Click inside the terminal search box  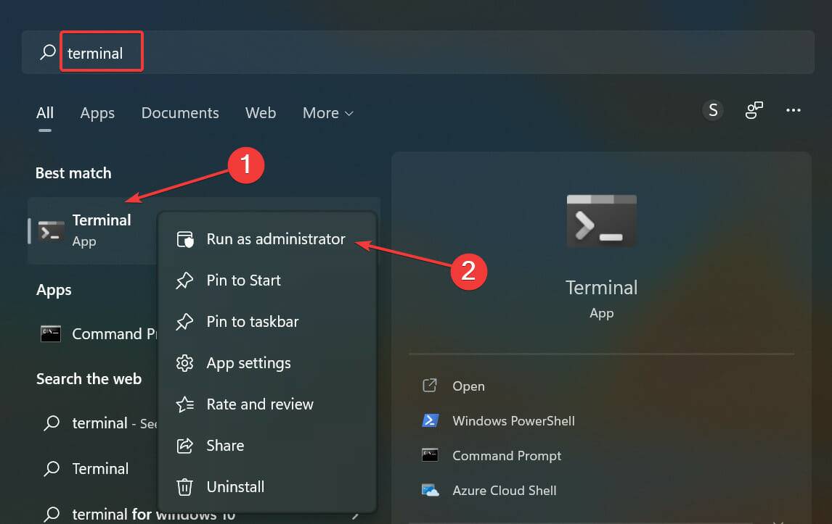[102, 51]
